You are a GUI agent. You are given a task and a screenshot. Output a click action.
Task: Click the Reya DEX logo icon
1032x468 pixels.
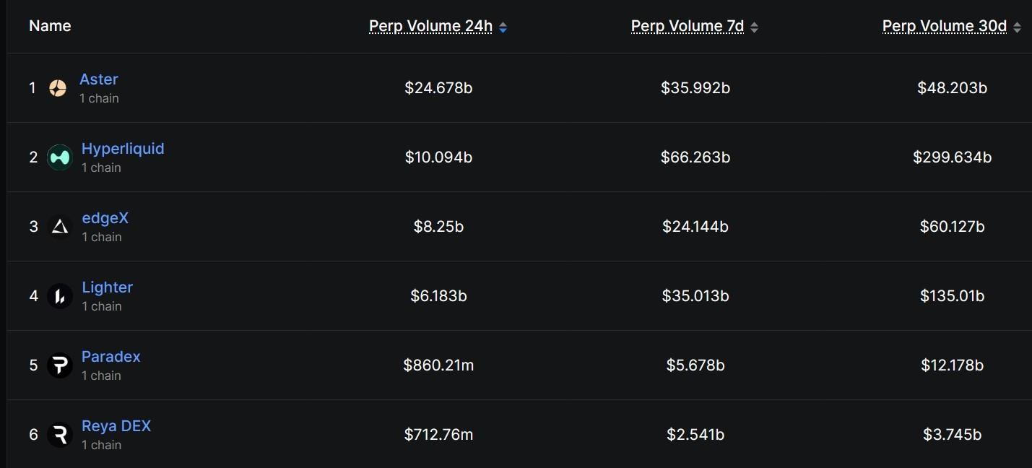pyautogui.click(x=60, y=435)
